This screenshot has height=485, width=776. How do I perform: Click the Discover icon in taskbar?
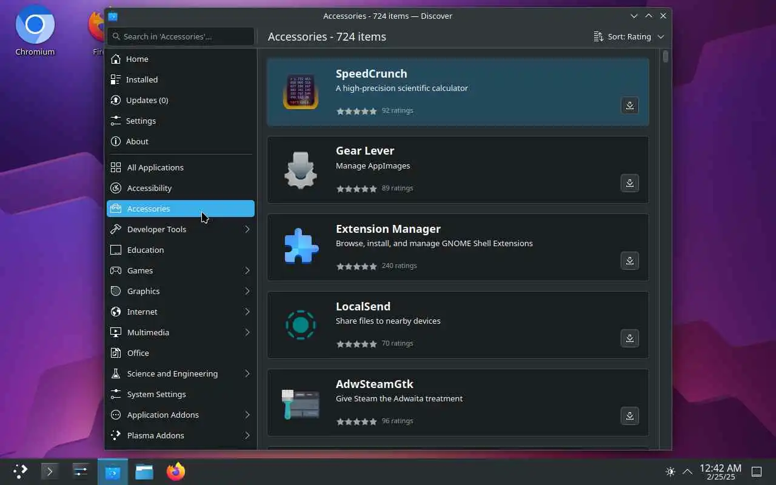(x=113, y=471)
